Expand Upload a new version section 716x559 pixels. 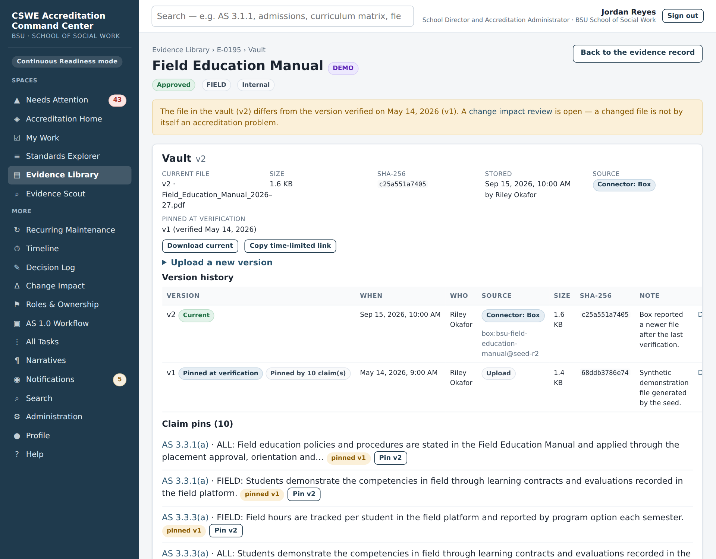pyautogui.click(x=217, y=262)
